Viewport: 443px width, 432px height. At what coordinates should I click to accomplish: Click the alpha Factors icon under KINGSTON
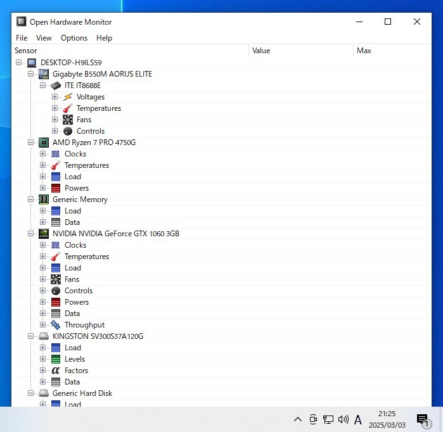[56, 371]
